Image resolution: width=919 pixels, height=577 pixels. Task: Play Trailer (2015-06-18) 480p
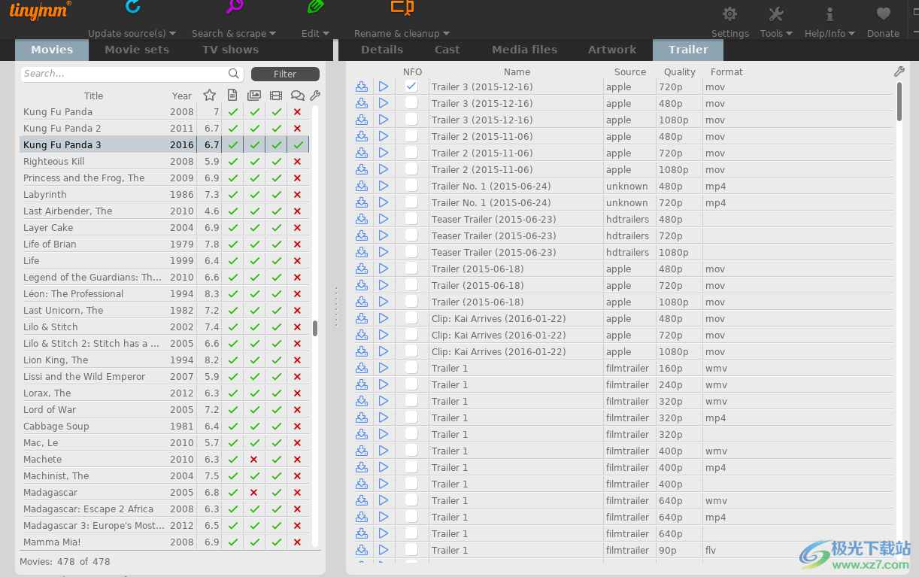click(384, 269)
